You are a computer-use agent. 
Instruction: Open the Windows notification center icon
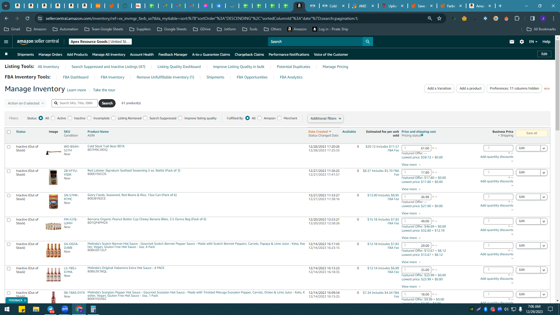pos(550,309)
